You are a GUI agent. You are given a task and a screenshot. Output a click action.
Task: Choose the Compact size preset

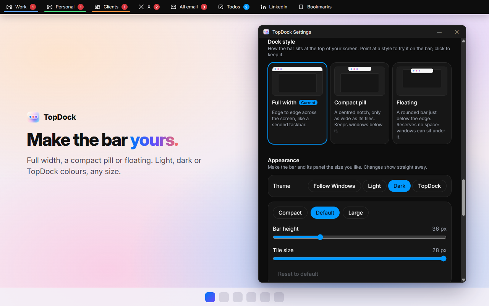(290, 213)
